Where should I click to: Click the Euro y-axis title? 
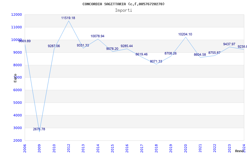(x=15, y=78)
